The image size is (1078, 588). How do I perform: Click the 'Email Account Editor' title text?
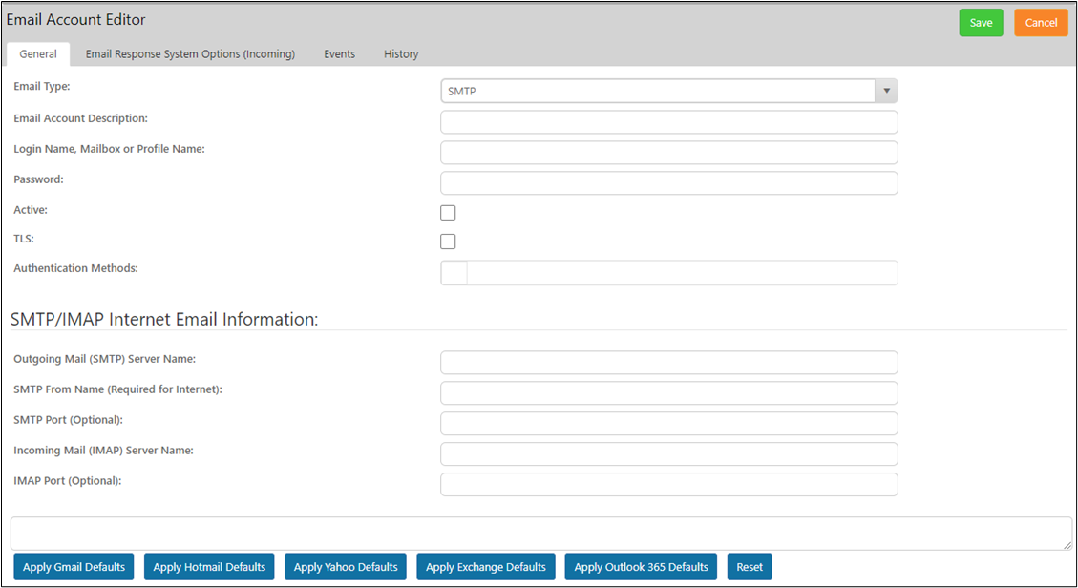click(76, 20)
